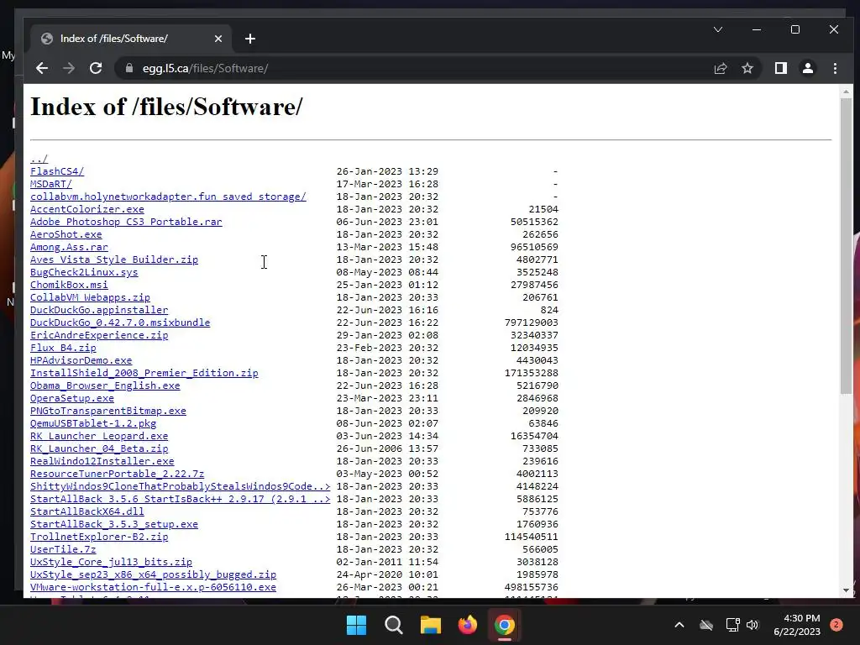Image resolution: width=860 pixels, height=645 pixels.
Task: Download ResourceTunerPortable_2.22.7z
Action: click(118, 475)
